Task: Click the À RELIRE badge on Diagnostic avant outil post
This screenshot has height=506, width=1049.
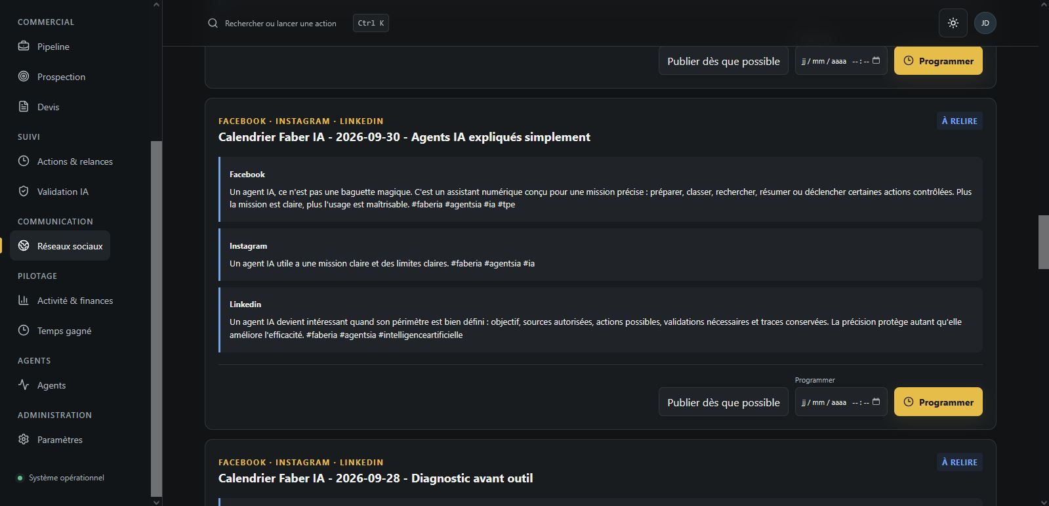Action: pos(959,462)
